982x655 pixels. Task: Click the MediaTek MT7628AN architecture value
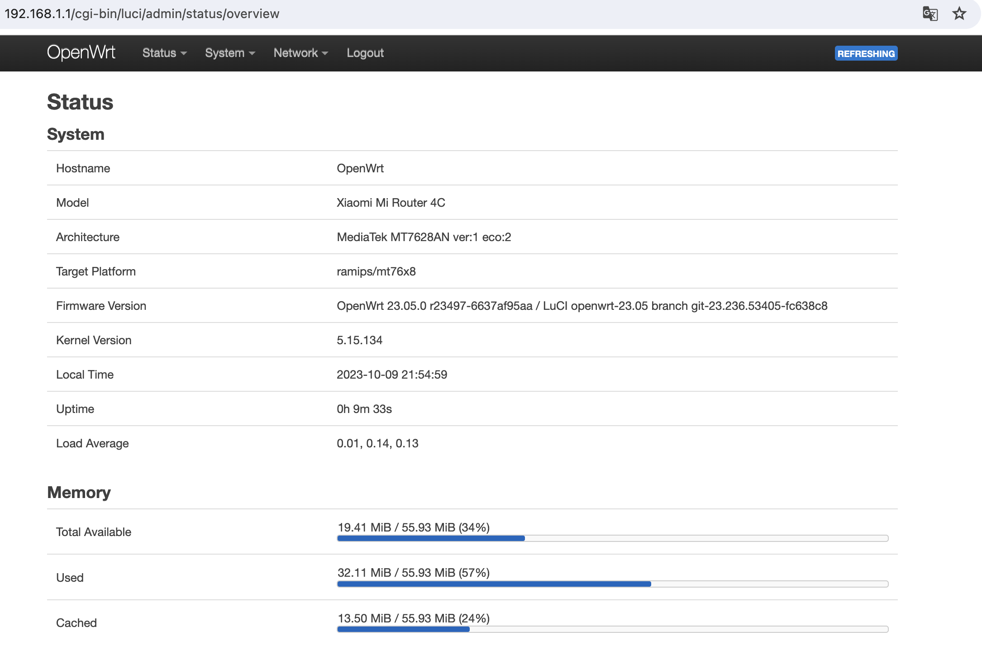coord(424,237)
